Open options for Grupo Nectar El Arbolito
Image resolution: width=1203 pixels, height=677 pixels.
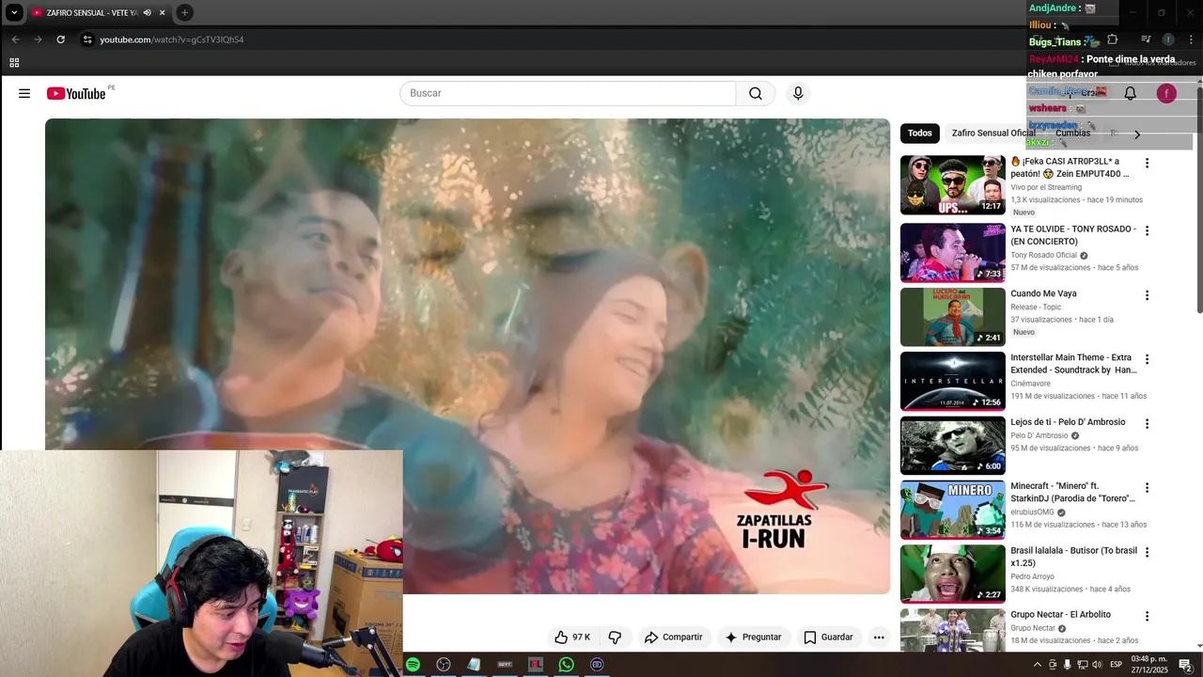pyautogui.click(x=1147, y=617)
